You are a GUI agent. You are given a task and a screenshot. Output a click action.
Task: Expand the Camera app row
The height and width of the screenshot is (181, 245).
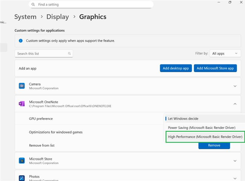[x=235, y=86]
